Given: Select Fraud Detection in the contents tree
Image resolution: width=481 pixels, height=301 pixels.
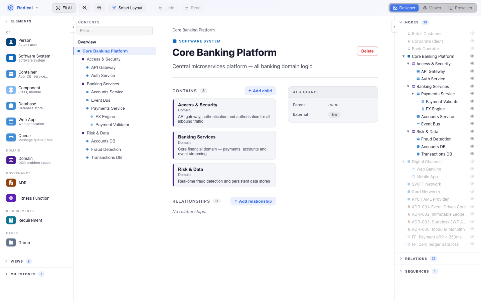Looking at the screenshot, I should [x=106, y=149].
